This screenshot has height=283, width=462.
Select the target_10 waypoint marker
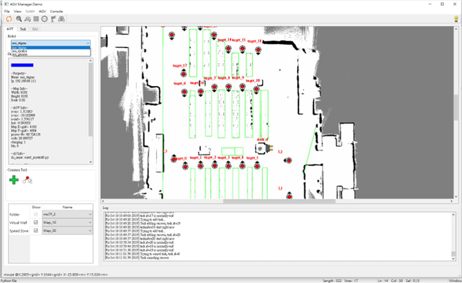click(256, 89)
